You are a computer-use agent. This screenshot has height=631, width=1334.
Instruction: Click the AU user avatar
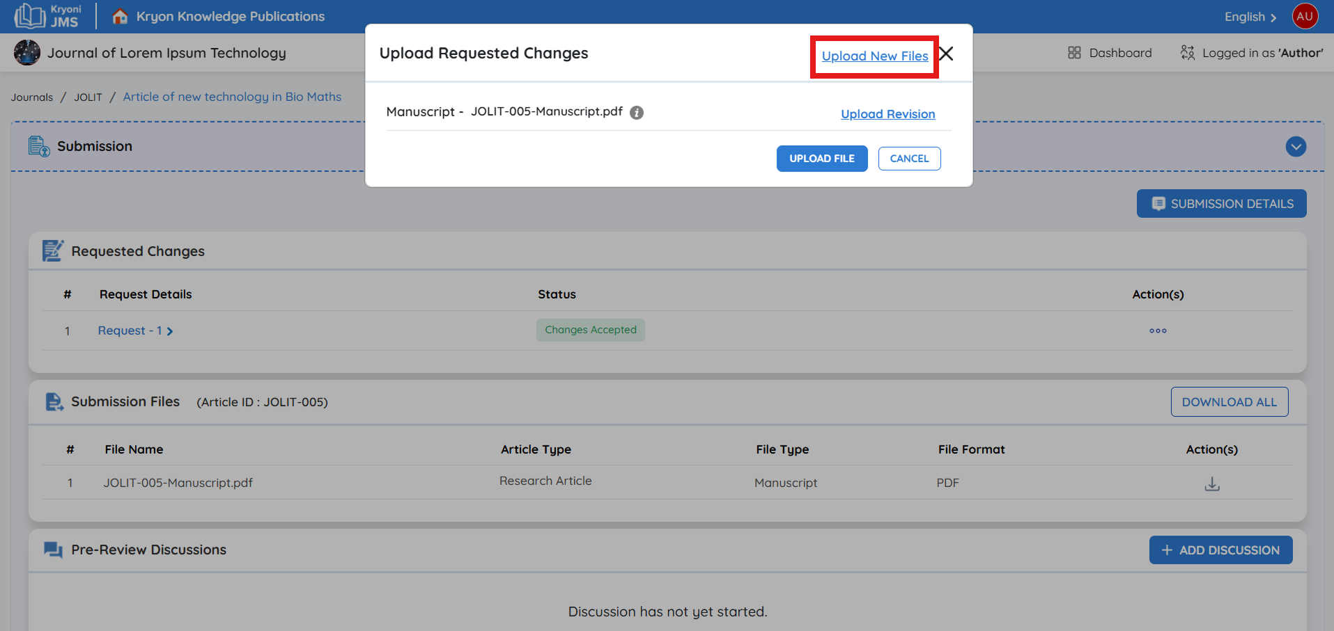click(x=1305, y=16)
